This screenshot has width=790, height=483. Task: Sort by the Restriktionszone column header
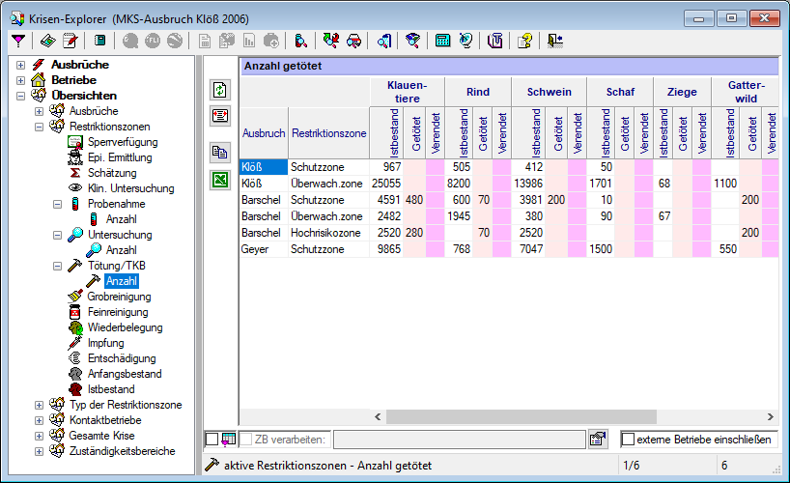coord(329,133)
